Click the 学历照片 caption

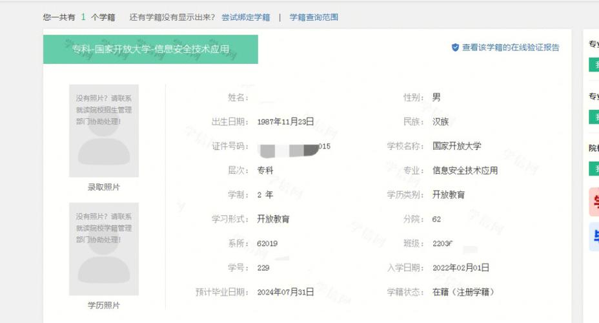104,305
